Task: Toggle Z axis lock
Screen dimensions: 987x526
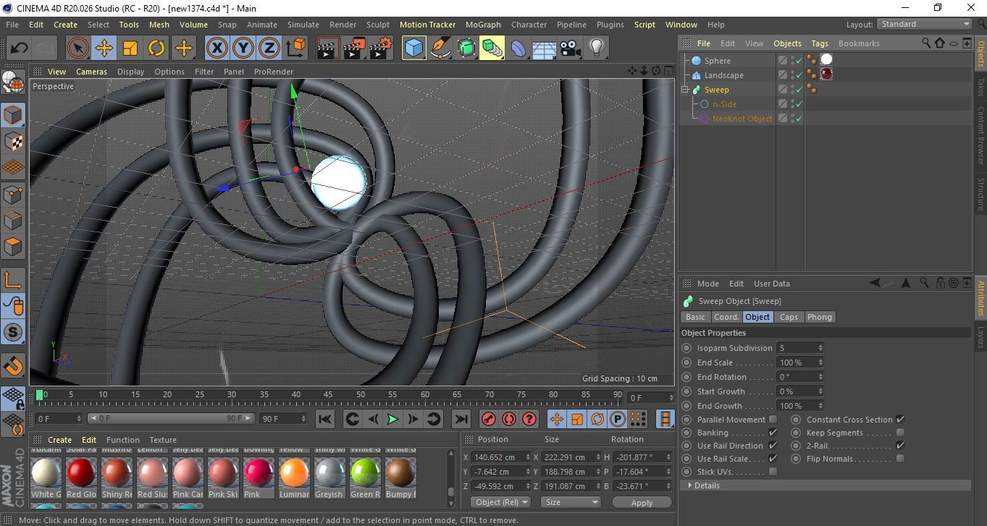Action: pos(269,48)
